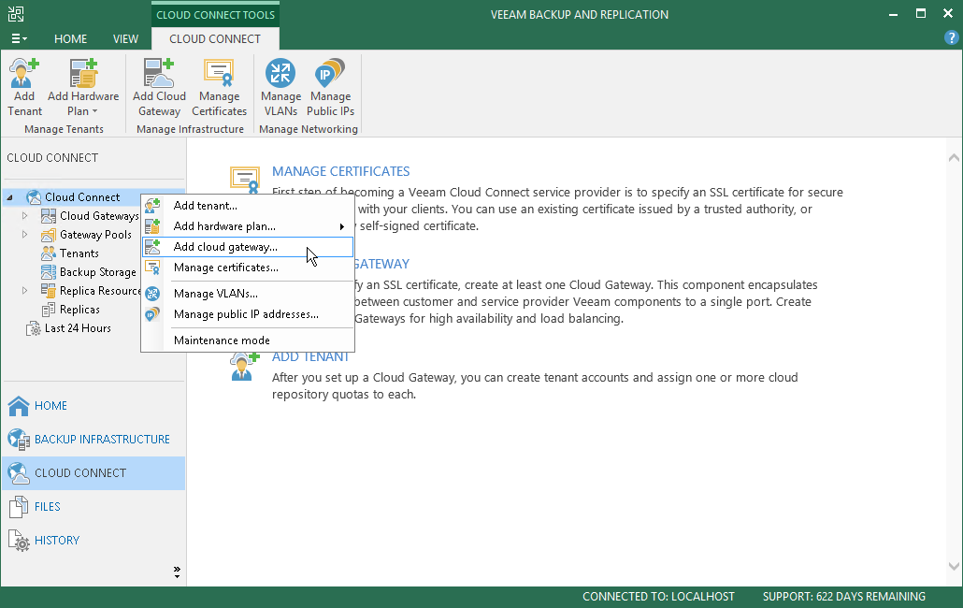Image resolution: width=963 pixels, height=608 pixels.
Task: Click the Add Hardware Plan ribbon icon
Action: [x=83, y=74]
